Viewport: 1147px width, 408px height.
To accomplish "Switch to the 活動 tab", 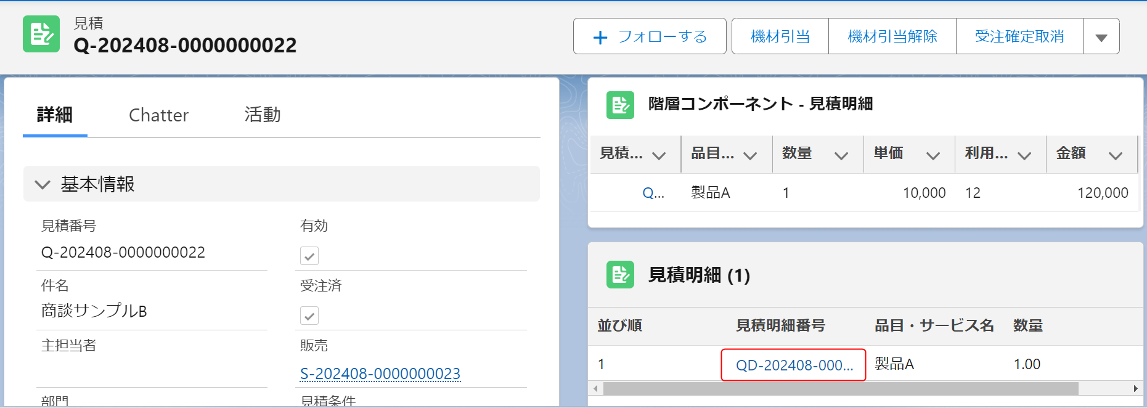I will 263,115.
